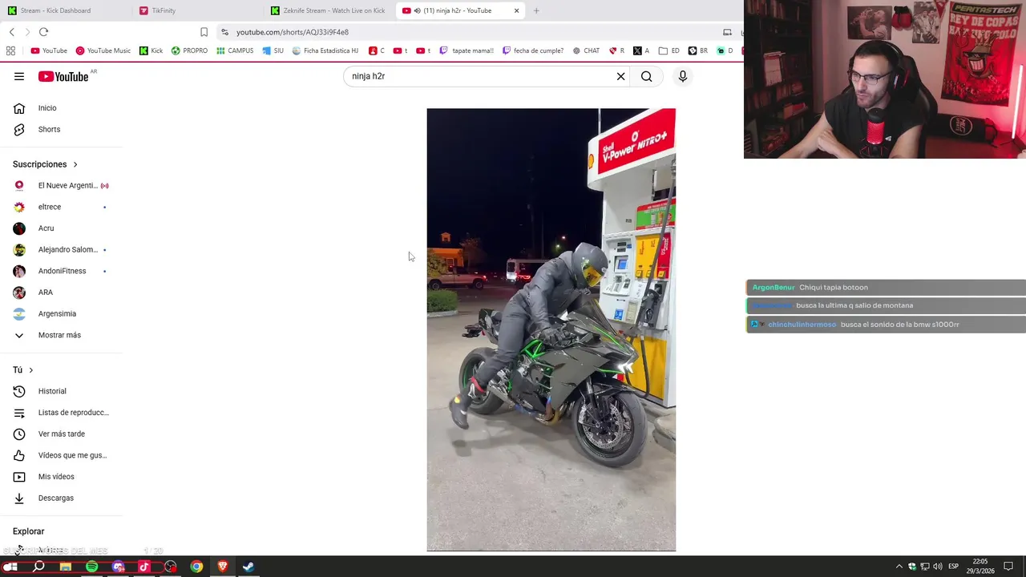Image resolution: width=1026 pixels, height=577 pixels.
Task: Open Google Chrome from the taskbar
Action: 196,567
